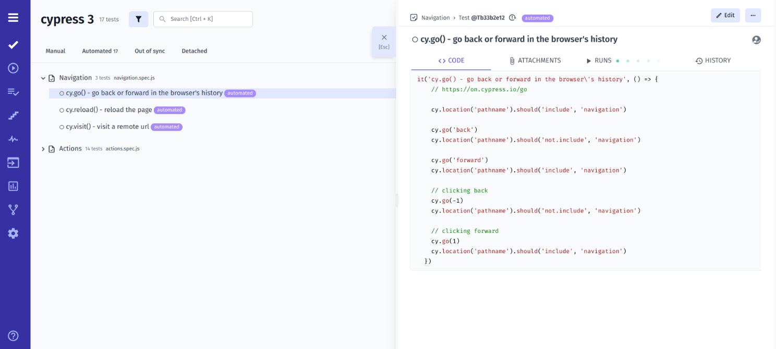
Task: Click the Milestones steps icon in sidebar
Action: [13, 115]
